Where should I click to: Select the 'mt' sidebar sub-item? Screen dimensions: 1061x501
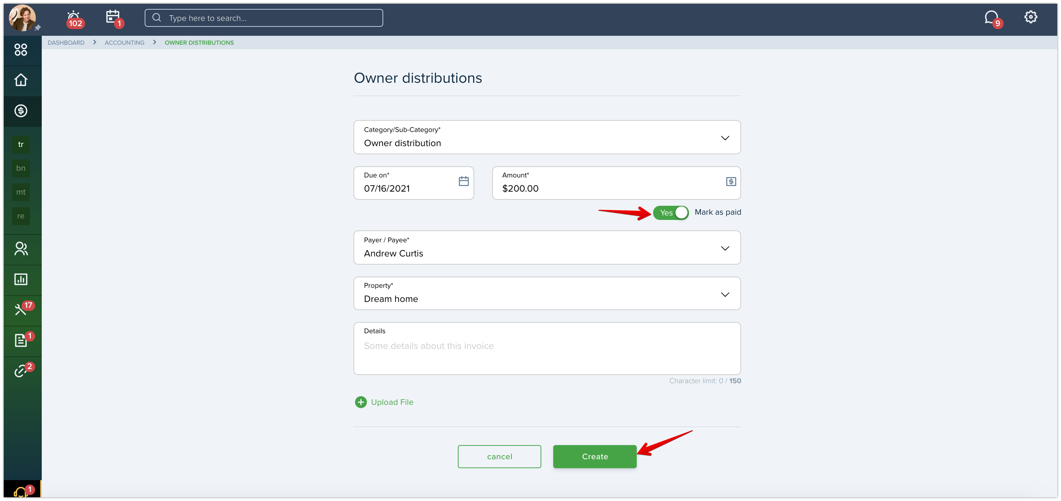[x=21, y=192]
